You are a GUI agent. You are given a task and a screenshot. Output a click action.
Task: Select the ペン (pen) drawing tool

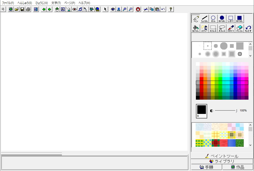(196, 19)
